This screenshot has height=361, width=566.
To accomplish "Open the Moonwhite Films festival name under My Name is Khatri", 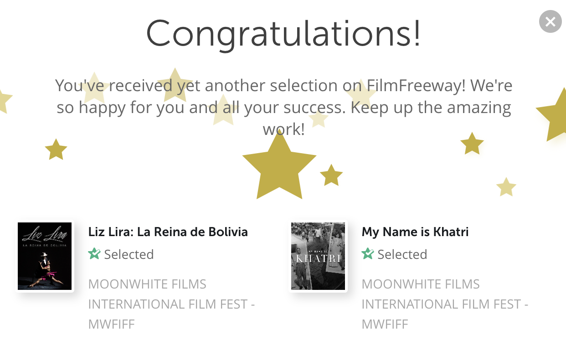I will click(x=445, y=304).
